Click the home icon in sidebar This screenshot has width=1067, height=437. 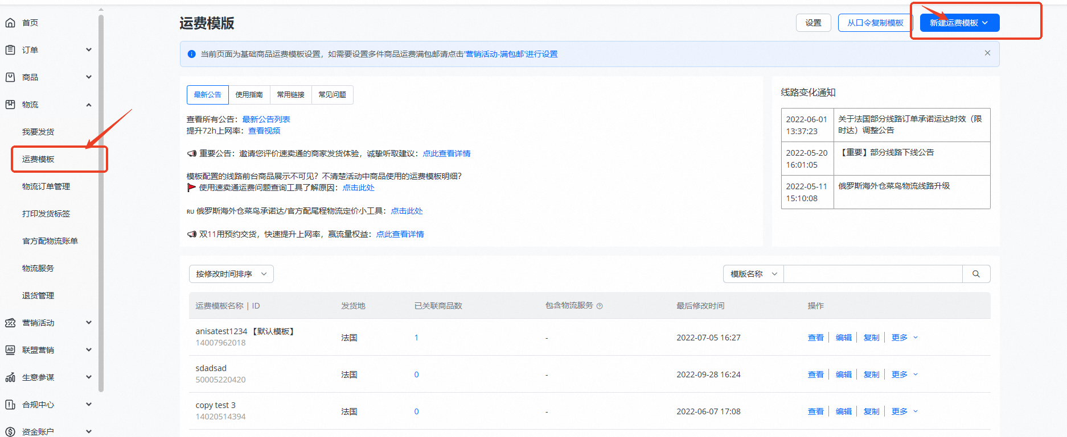pos(10,23)
